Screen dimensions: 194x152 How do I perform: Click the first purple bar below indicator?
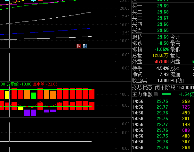(x=27, y=112)
